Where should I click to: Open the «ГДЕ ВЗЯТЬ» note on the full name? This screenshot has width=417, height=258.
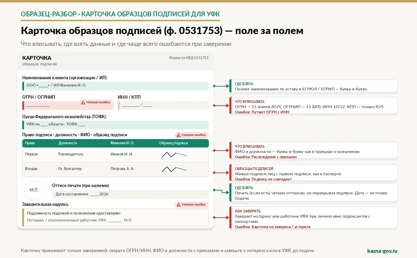click(313, 86)
